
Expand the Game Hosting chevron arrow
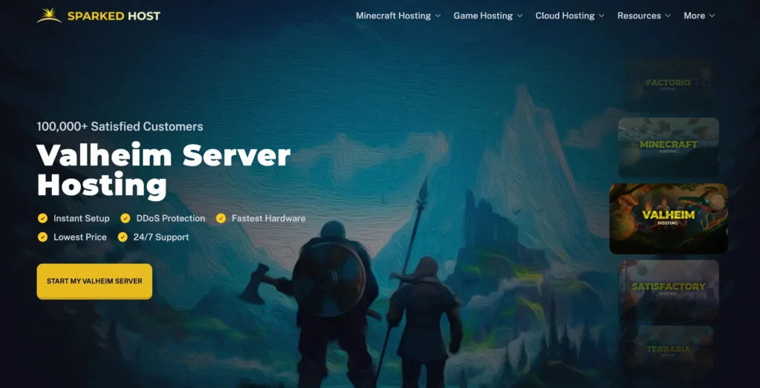pyautogui.click(x=520, y=16)
